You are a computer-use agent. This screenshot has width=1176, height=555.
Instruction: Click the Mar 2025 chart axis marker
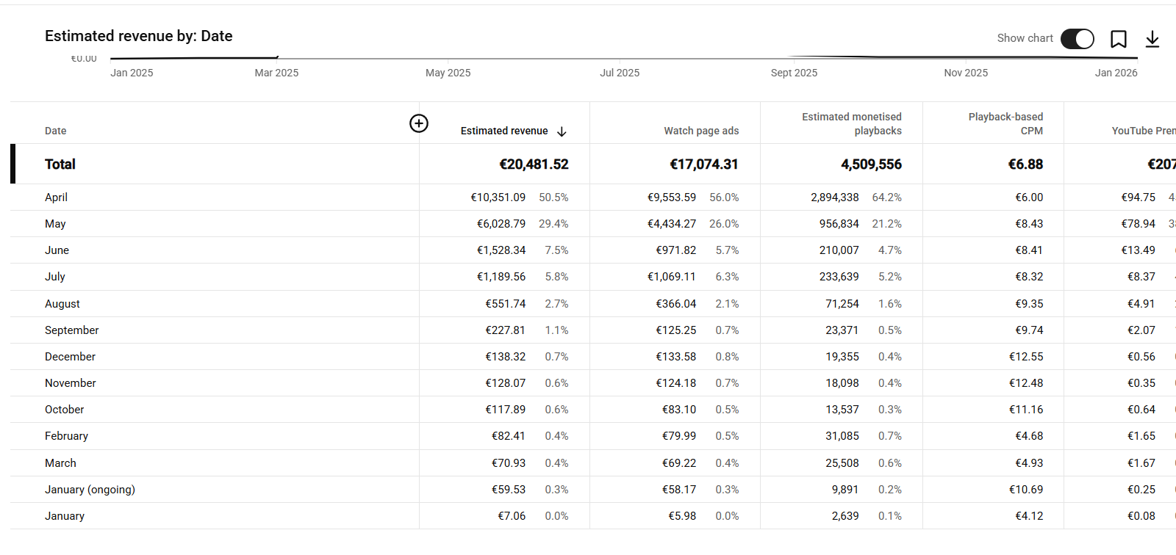click(x=276, y=73)
